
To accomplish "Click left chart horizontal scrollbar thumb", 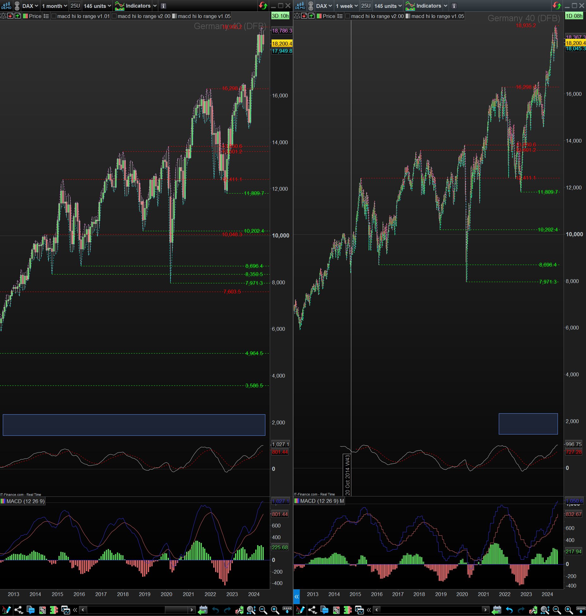I will point(176,610).
